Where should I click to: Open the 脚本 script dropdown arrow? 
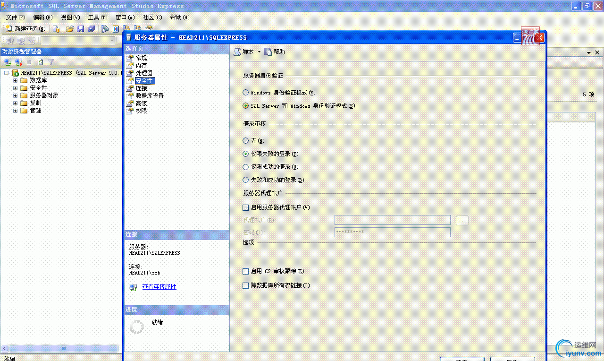pos(259,52)
